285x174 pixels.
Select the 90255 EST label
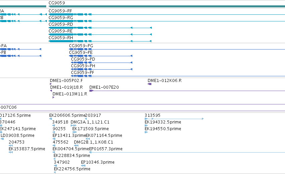59,129
